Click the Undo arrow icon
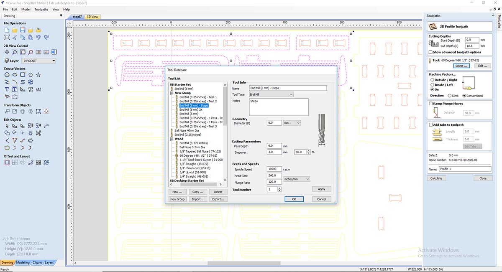The width and height of the screenshot is (502, 272). [38, 38]
